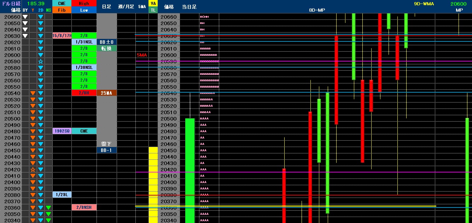This screenshot has width=472, height=223.
Task: Click the blue star marker at 20590
Action: pyautogui.click(x=41, y=61)
